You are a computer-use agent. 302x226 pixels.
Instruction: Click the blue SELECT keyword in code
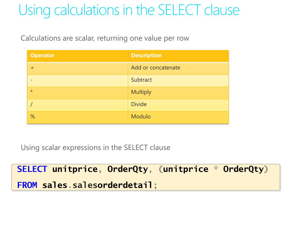click(x=32, y=169)
